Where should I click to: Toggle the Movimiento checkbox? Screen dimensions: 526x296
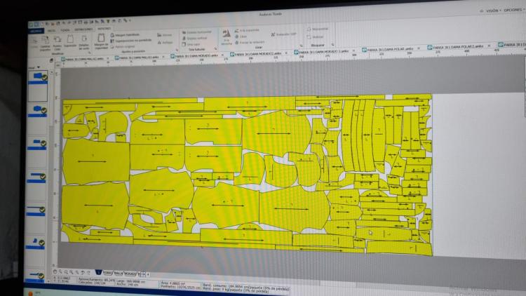point(317,29)
